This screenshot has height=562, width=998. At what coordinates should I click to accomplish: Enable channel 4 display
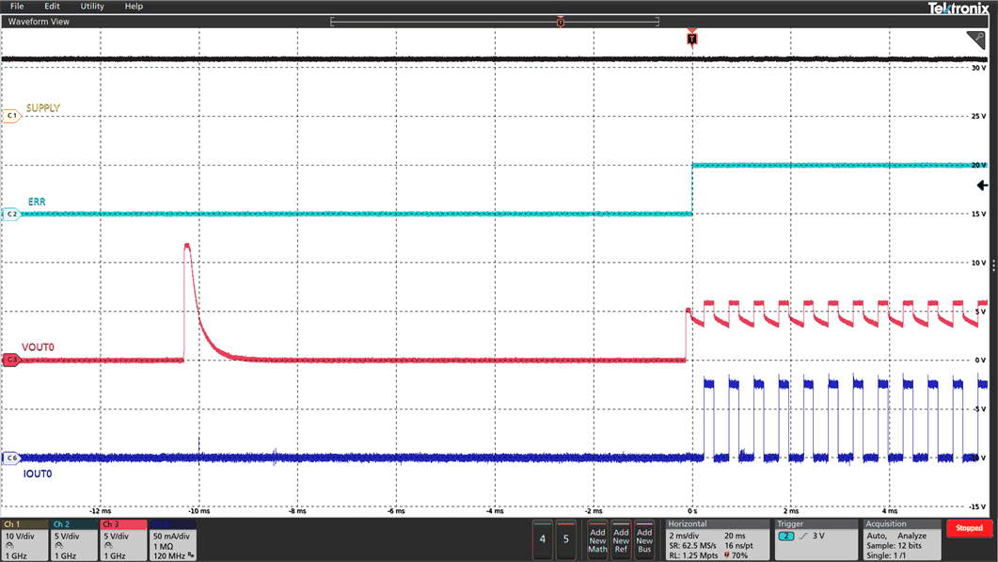coord(543,540)
